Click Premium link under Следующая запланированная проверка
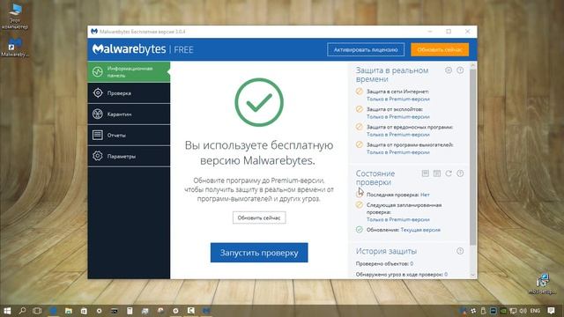This screenshot has width=564, height=317. coord(397,219)
